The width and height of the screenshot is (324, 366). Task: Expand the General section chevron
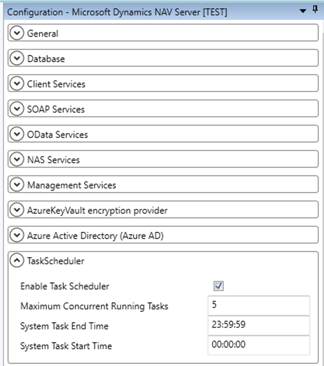point(17,33)
